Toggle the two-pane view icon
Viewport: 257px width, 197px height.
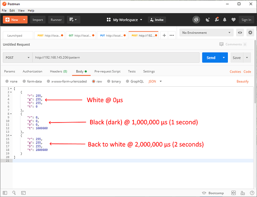click(x=233, y=193)
